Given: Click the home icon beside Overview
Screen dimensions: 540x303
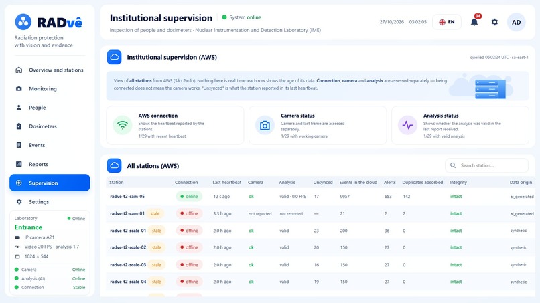Looking at the screenshot, I should (x=19, y=70).
